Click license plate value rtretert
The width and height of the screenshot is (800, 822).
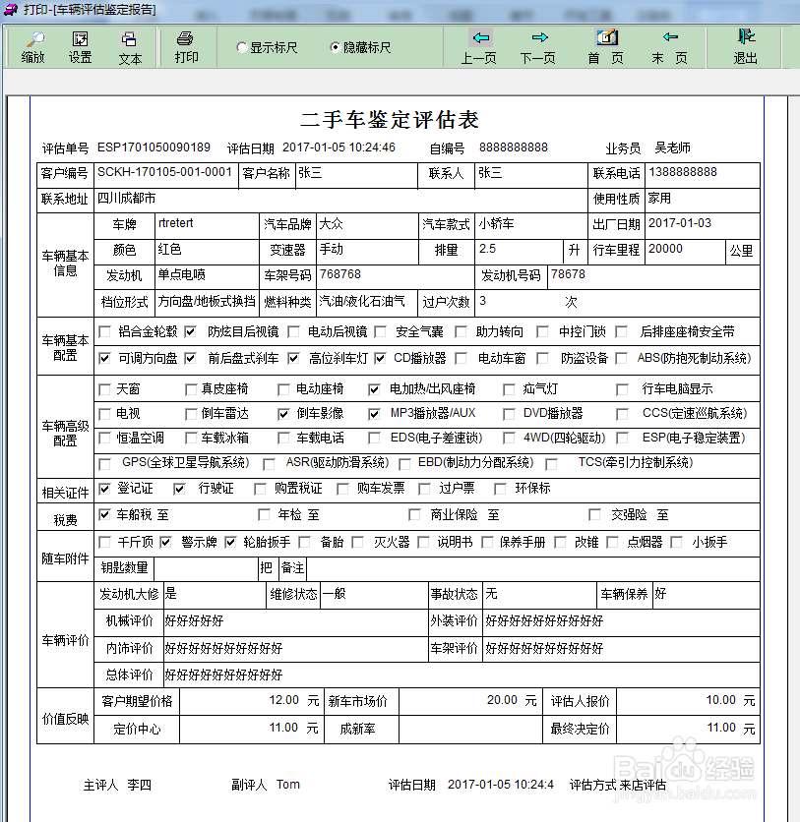pyautogui.click(x=176, y=223)
